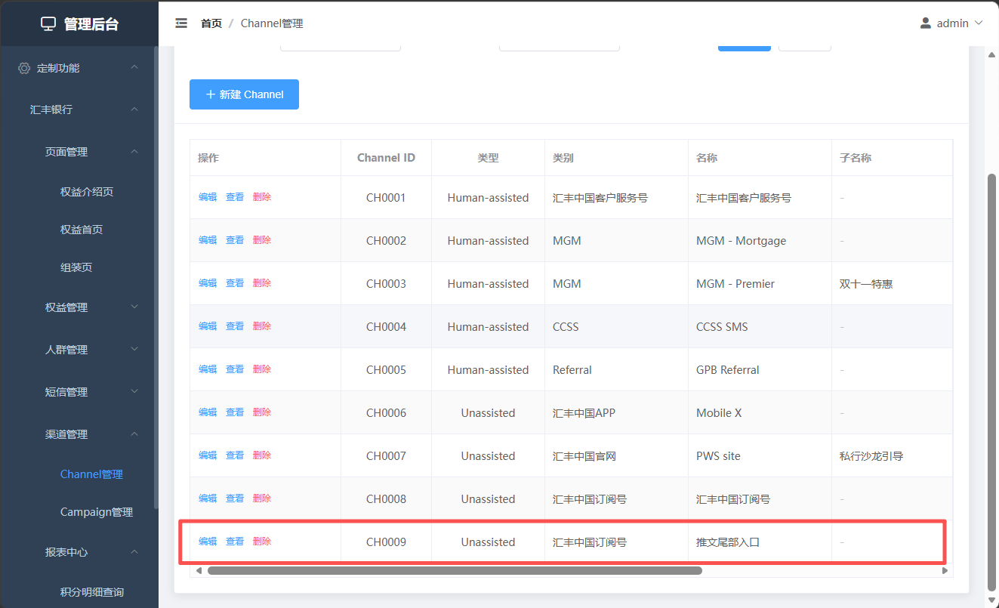999x608 pixels.
Task: Collapse the 汇丰银行 submenu chevron
Action: (x=134, y=110)
